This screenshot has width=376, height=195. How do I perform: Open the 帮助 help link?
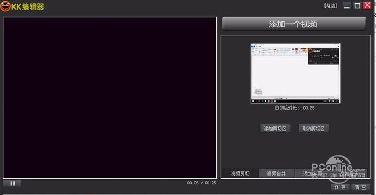[x=331, y=5]
